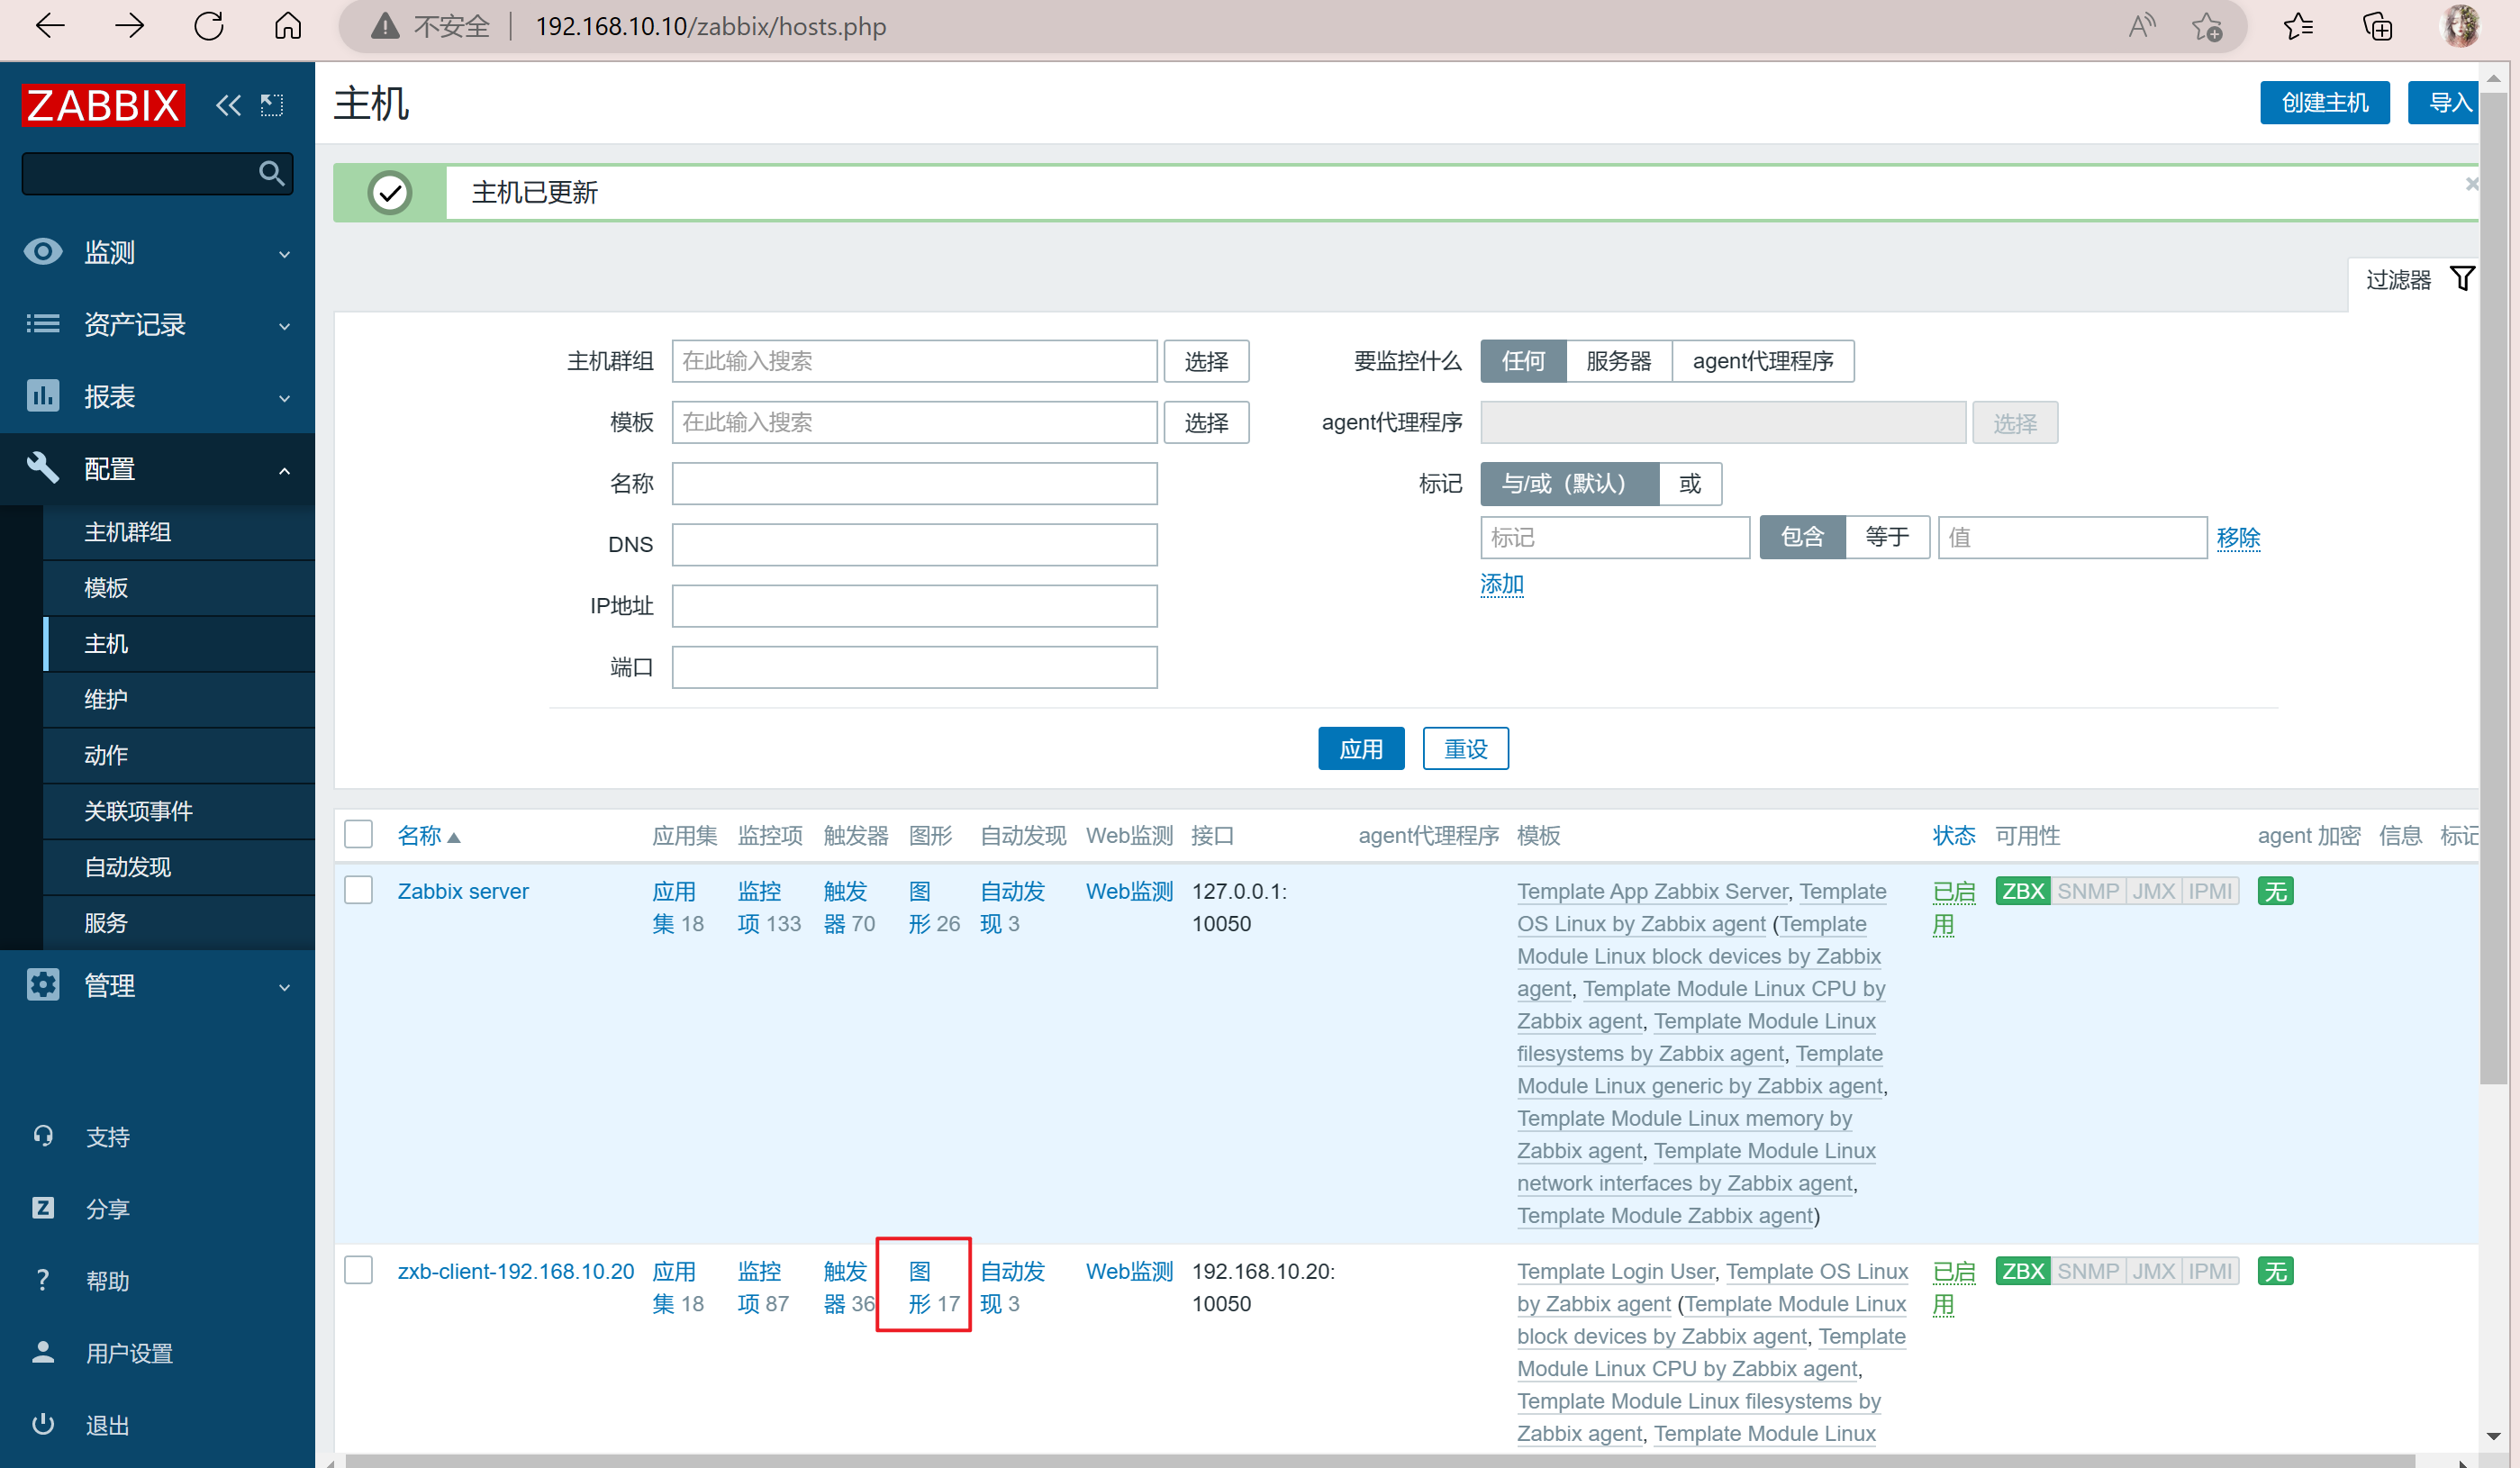Go to browser home page icon
The height and width of the screenshot is (1468, 2520).
pos(288,26)
